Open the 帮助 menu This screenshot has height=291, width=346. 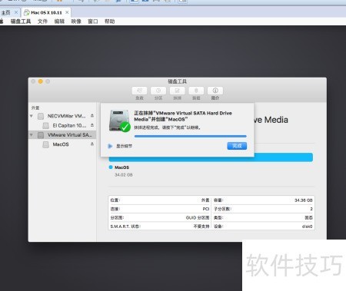click(x=109, y=21)
